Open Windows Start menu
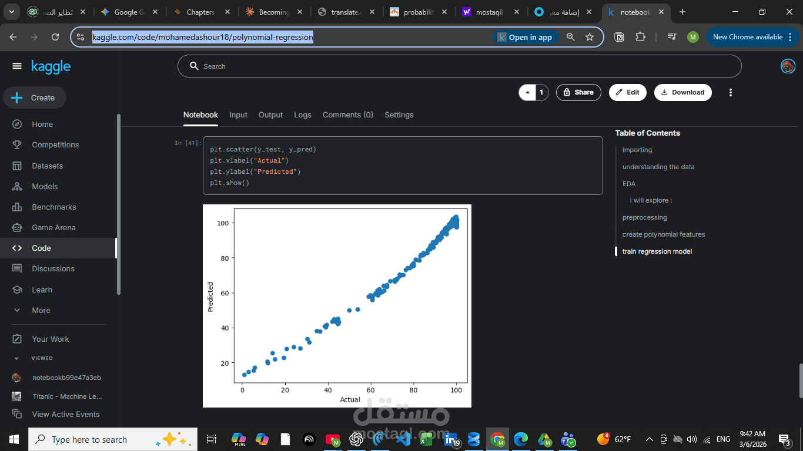The image size is (803, 451). coord(14,439)
